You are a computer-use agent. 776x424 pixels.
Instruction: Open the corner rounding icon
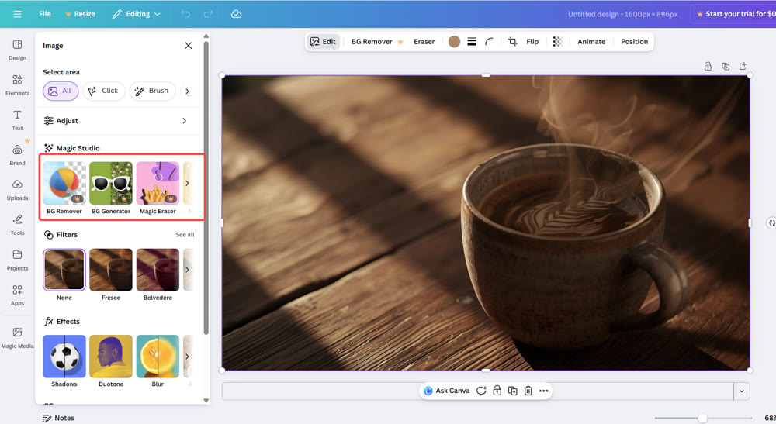[x=489, y=42]
